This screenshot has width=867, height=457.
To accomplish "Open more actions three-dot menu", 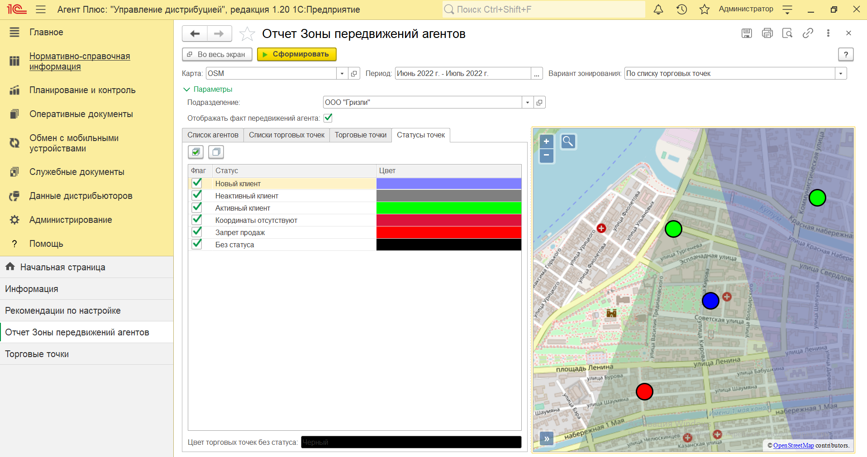I will click(x=828, y=33).
